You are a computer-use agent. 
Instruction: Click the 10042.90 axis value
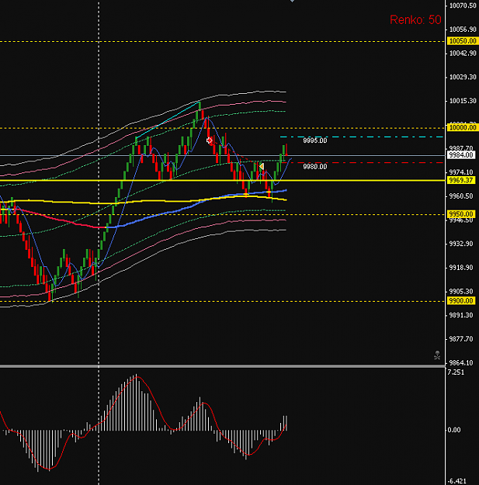point(463,54)
